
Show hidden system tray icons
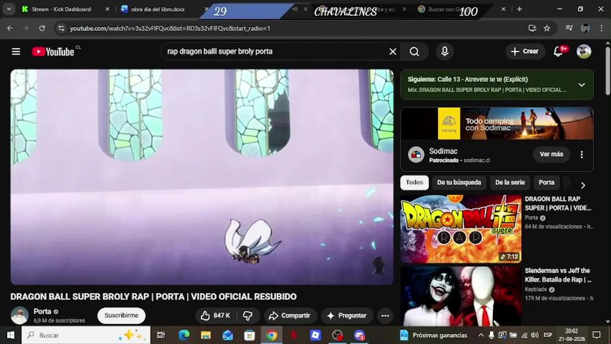481,335
